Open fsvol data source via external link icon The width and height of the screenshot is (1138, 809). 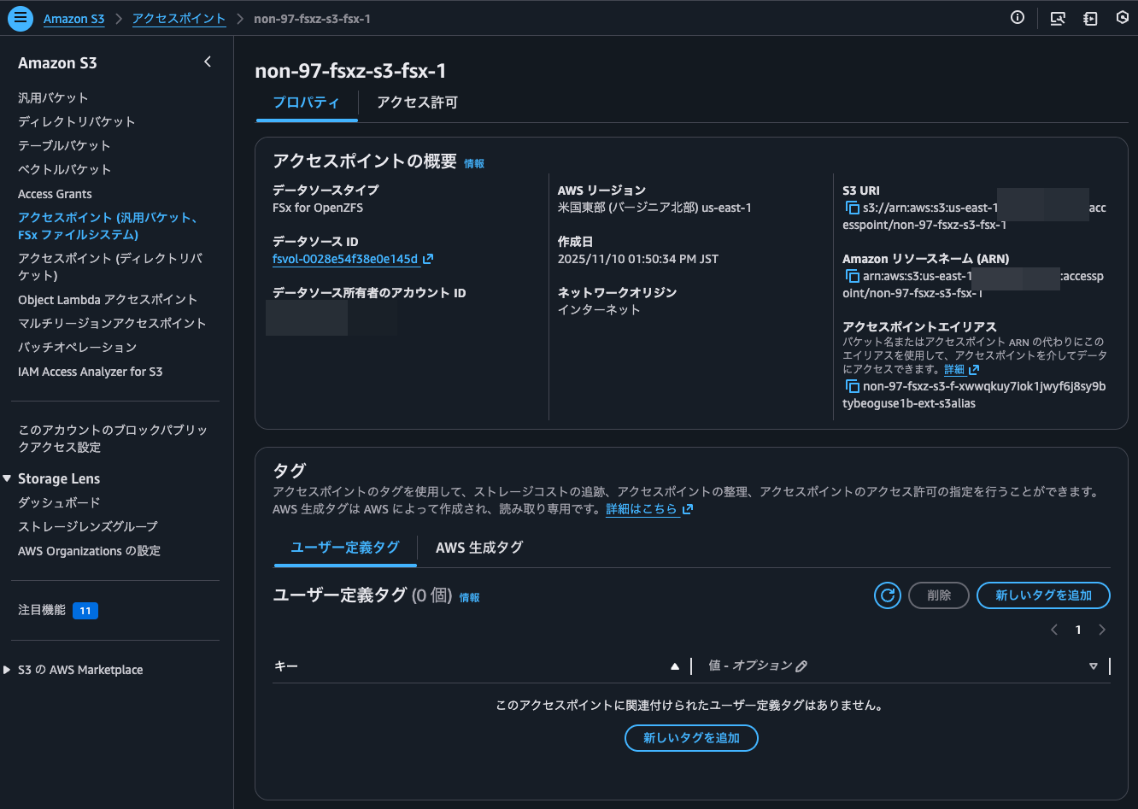[425, 259]
